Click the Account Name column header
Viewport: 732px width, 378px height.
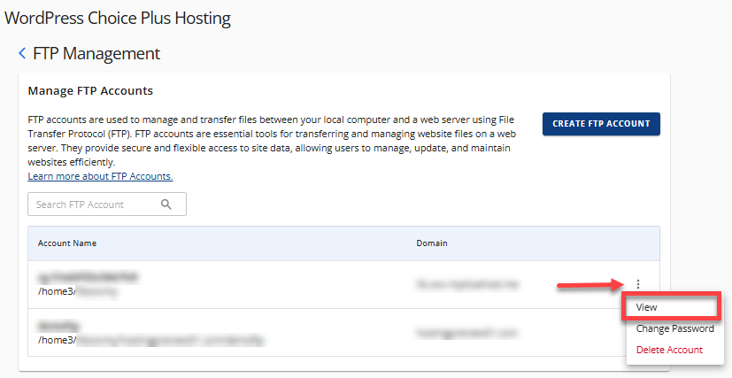[67, 243]
